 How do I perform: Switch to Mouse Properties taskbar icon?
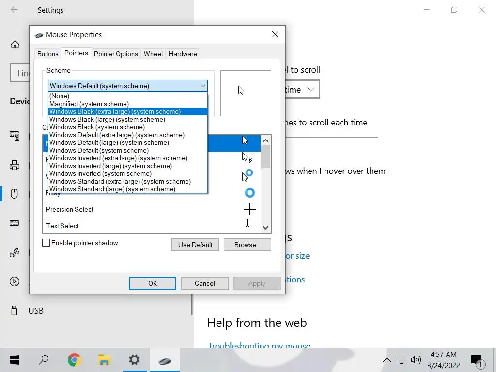(x=165, y=360)
